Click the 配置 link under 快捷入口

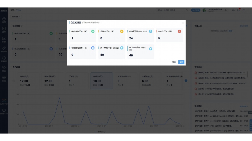230,31
